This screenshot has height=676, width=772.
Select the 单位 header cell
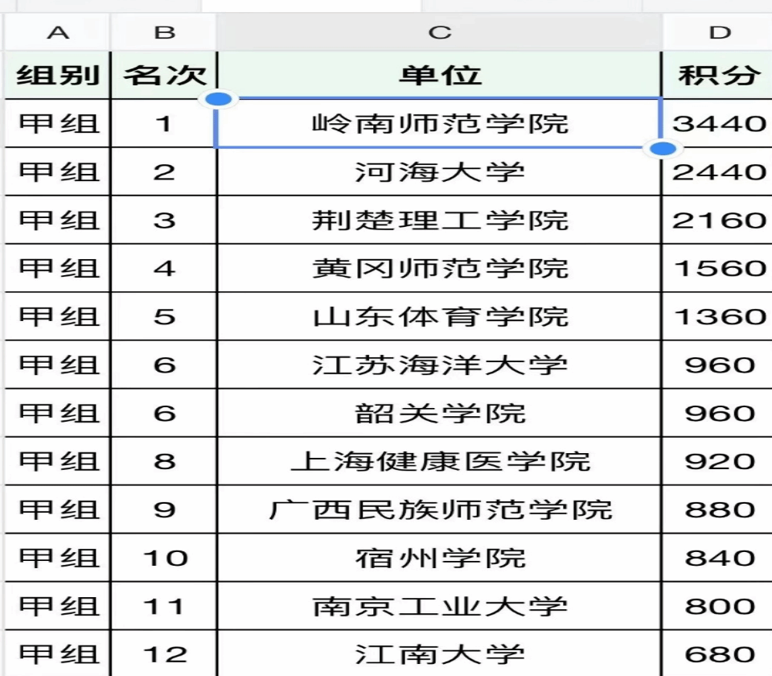[440, 76]
